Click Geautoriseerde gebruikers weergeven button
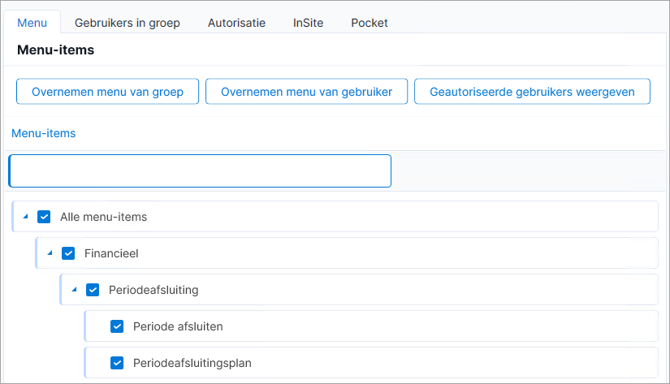Viewport: 670px width, 384px height. click(x=533, y=92)
